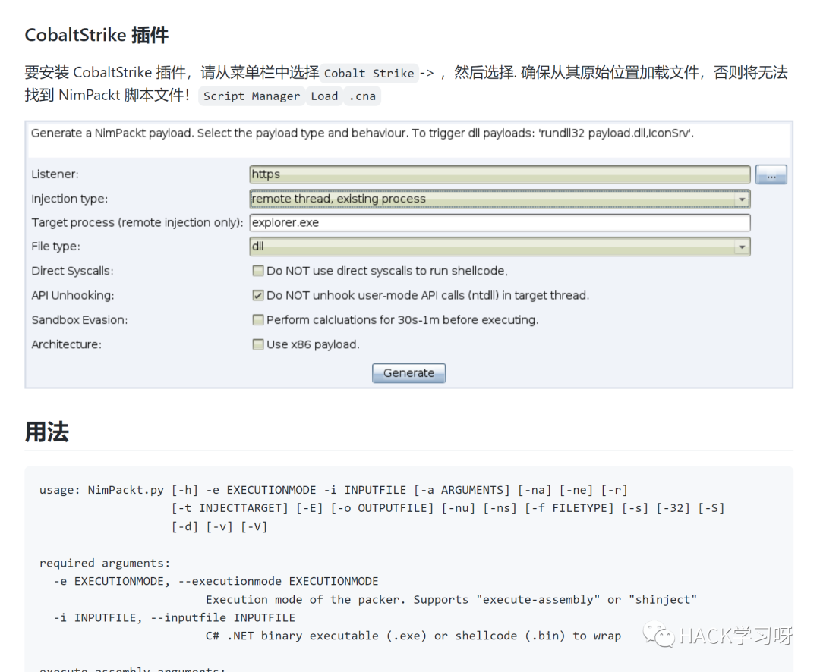Viewport: 820px width, 672px height.
Task: Click '-e EXECUTIONMODE, --executionmode' line
Action: click(x=216, y=582)
